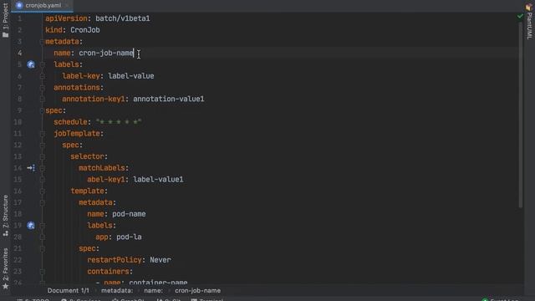
Task: Click the cronjob.yaml file type icon
Action: click(x=19, y=6)
